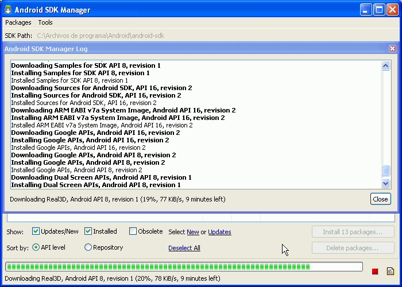This screenshot has width=402, height=287.
Task: Click the Android SDK Manager title icon
Action: [x=8, y=10]
